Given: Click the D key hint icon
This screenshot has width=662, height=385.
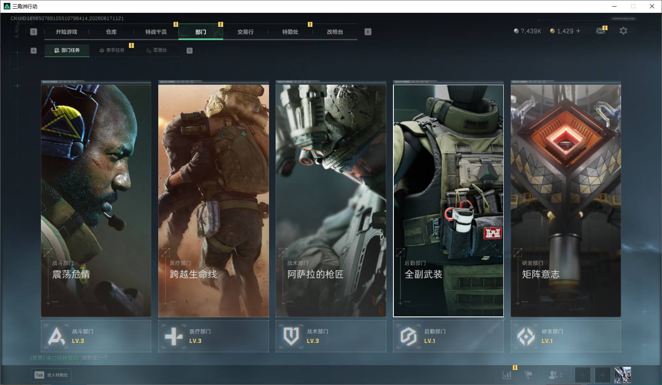Looking at the screenshot, I should pos(190,50).
